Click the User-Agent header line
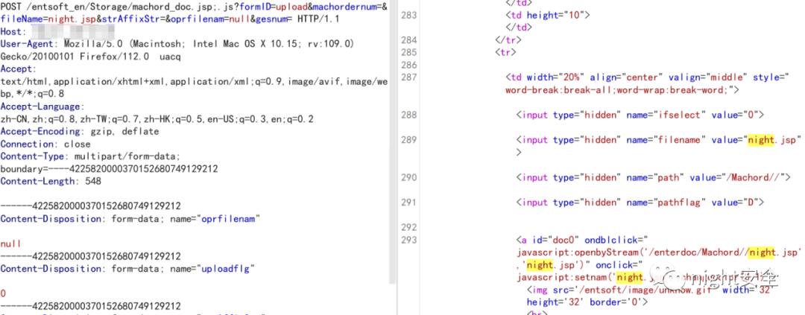This screenshot has width=805, height=315. [x=177, y=44]
